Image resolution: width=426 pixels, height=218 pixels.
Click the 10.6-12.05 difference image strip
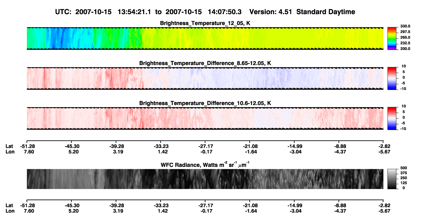pos(205,118)
